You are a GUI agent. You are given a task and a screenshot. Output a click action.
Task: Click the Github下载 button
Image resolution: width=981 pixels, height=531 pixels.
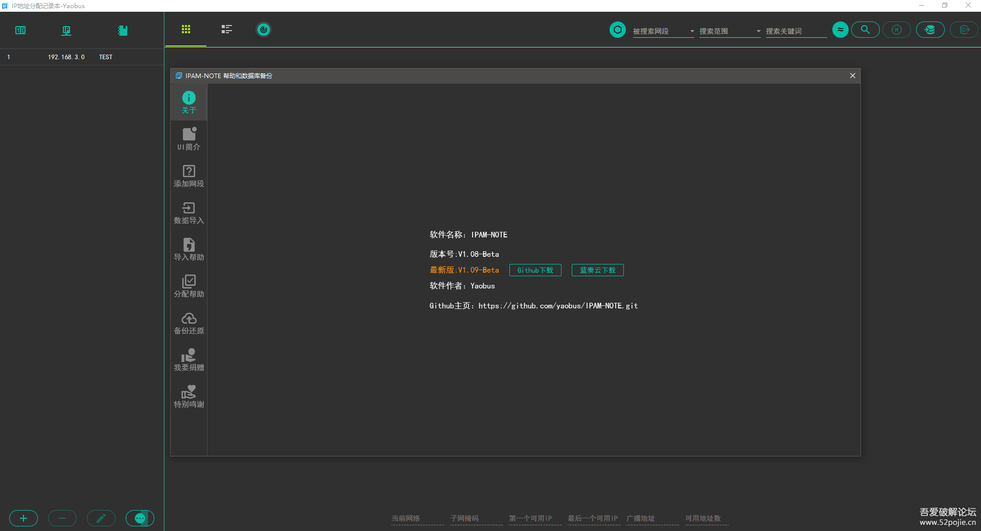[x=535, y=270]
